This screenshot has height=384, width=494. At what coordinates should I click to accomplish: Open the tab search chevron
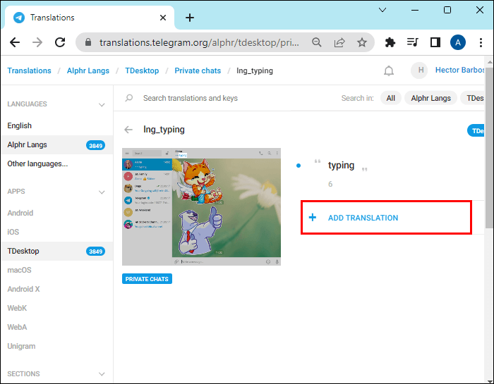point(382,10)
